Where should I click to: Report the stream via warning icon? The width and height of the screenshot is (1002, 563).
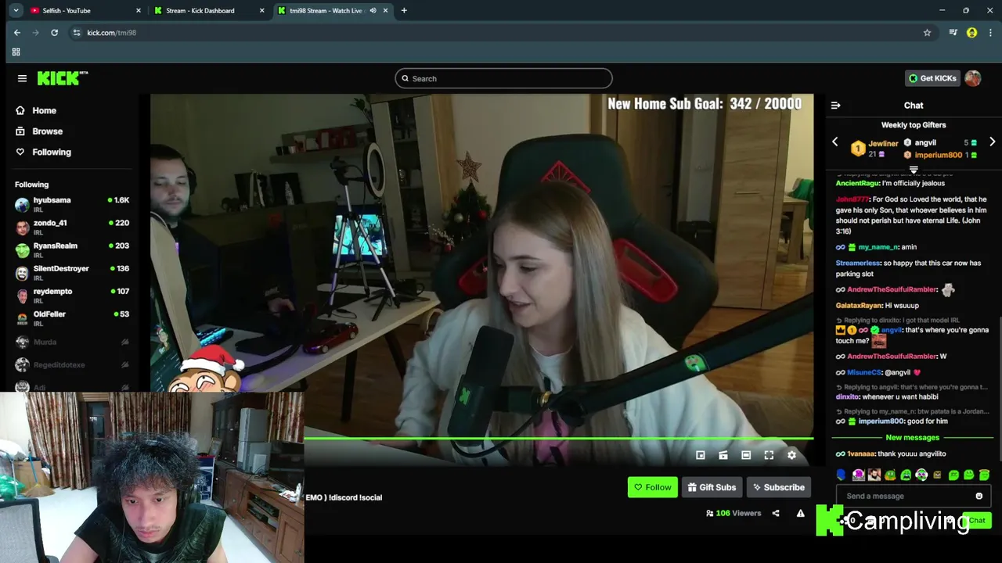[800, 514]
